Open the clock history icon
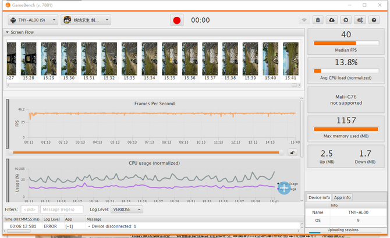The width and height of the screenshot is (390, 238). [346, 20]
